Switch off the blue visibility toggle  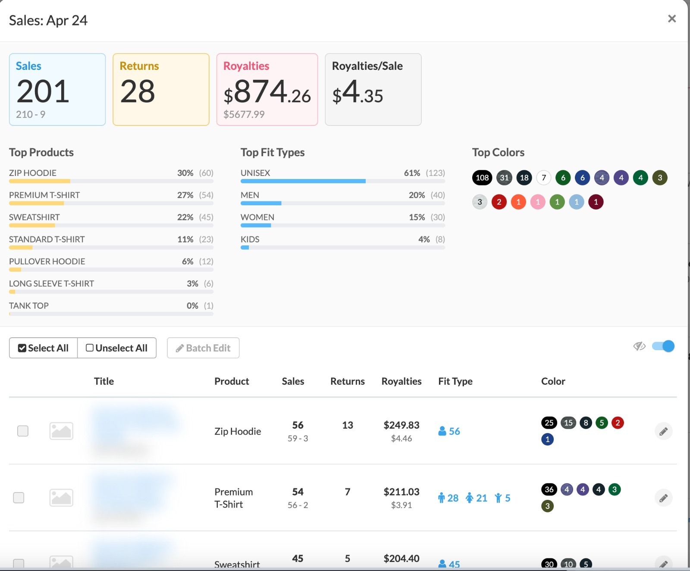coord(663,346)
